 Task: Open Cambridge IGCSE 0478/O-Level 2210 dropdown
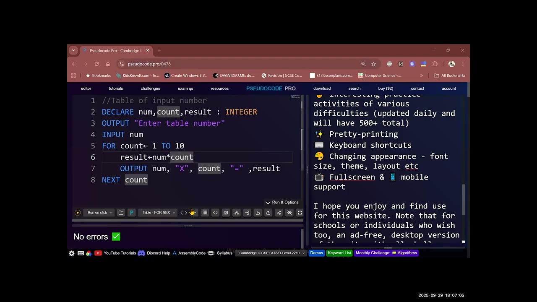271,253
